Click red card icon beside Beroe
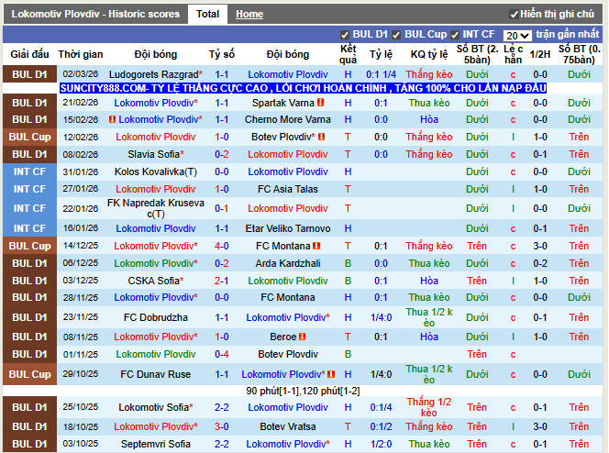The image size is (609, 453). pyautogui.click(x=302, y=337)
